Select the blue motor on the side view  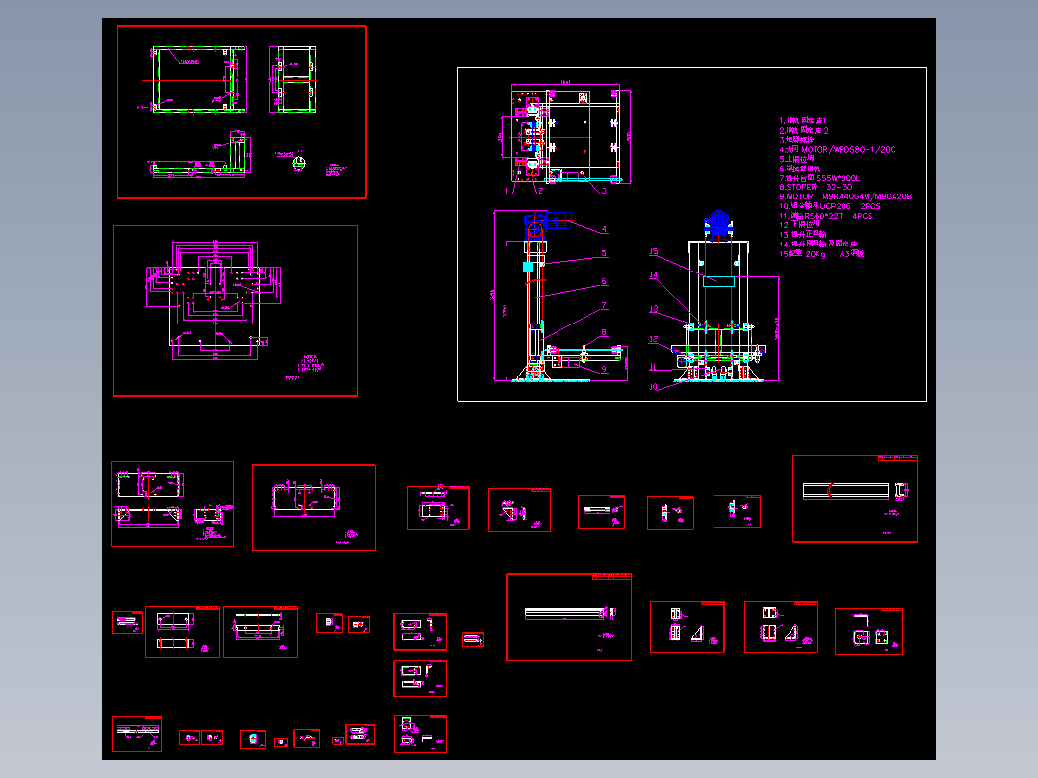(547, 225)
